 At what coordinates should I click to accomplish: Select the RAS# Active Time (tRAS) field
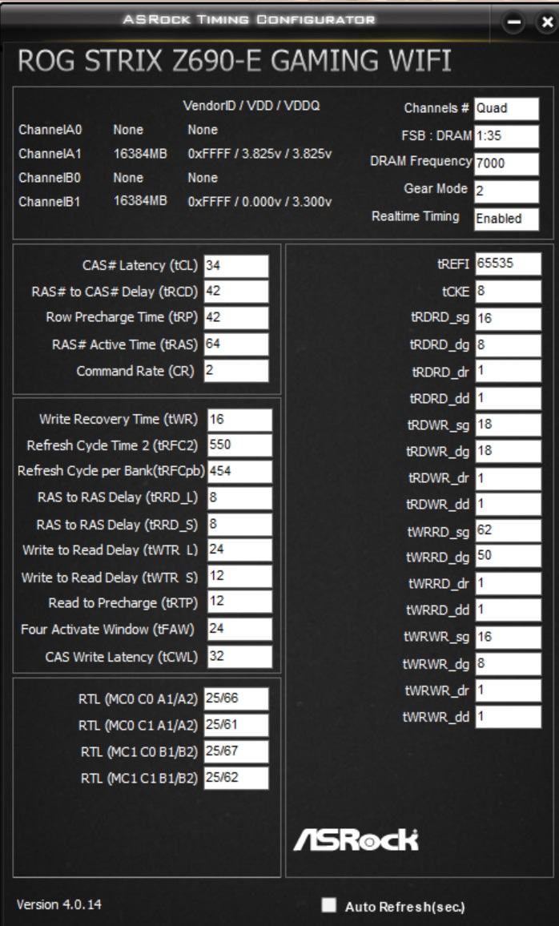point(236,344)
